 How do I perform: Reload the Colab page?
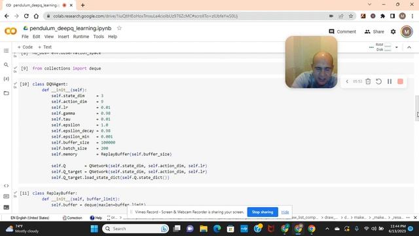pos(26,16)
